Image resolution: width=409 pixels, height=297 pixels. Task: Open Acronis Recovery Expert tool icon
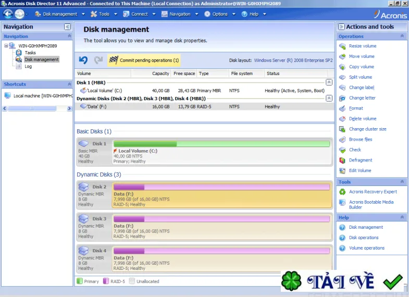342,192
